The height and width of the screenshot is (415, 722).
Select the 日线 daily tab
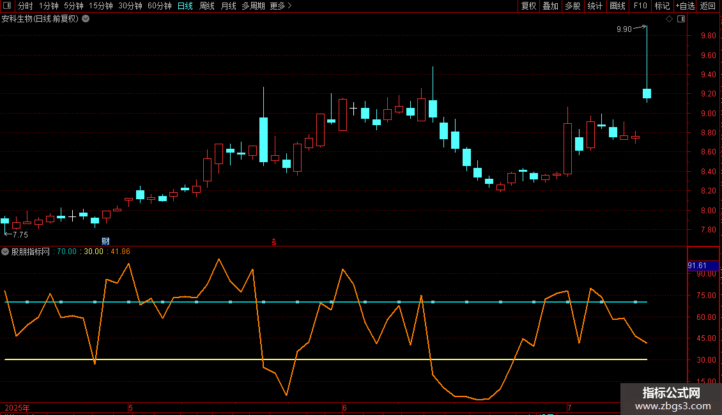(185, 6)
